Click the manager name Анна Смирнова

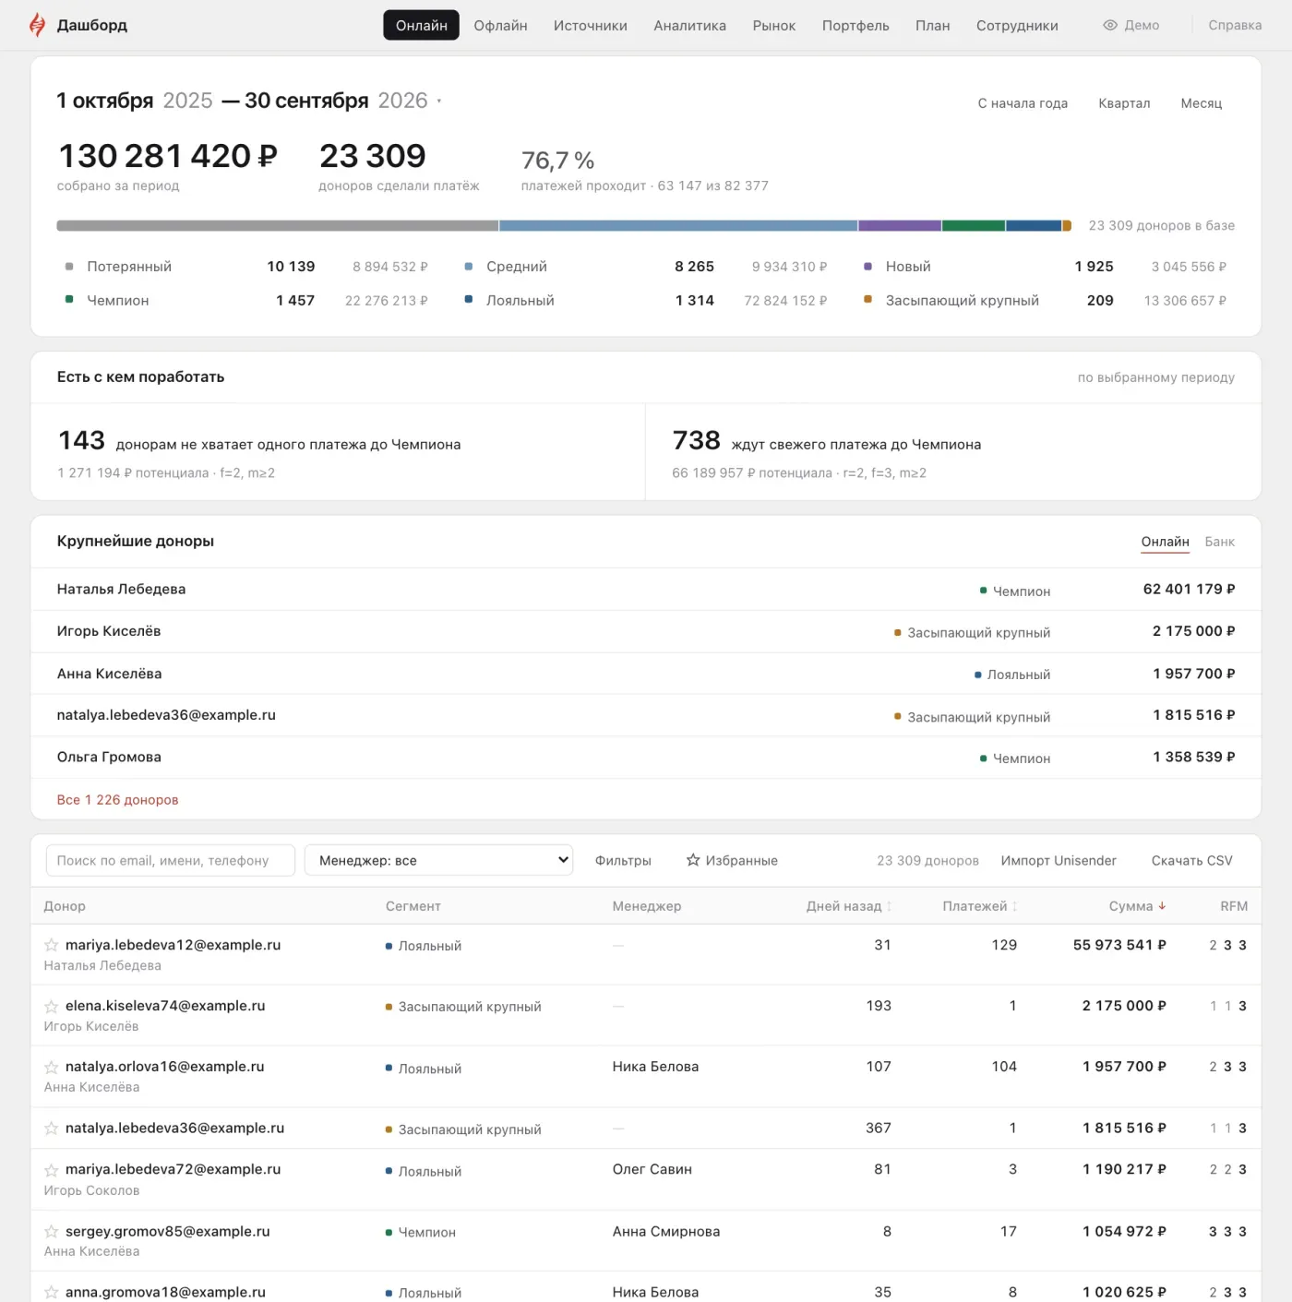click(665, 1232)
